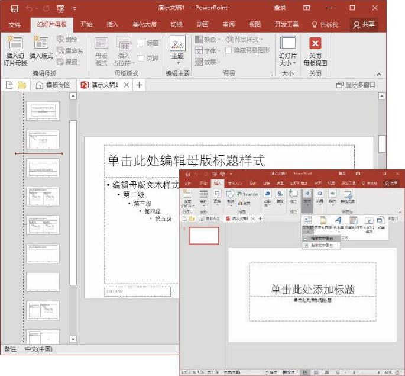The width and height of the screenshot is (405, 376).
Task: Click the 共享 share button
Action: click(x=364, y=25)
